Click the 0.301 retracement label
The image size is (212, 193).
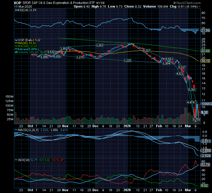point(192,90)
